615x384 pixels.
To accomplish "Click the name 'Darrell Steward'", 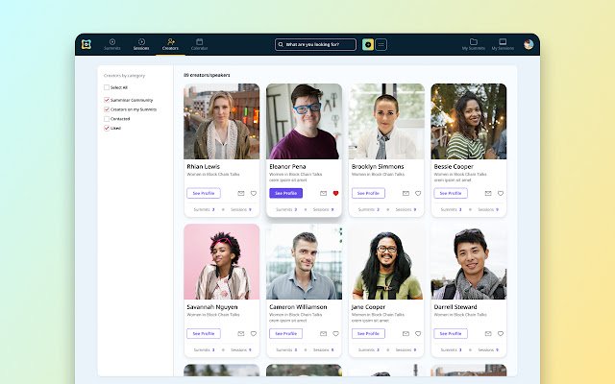I will [x=455, y=307].
